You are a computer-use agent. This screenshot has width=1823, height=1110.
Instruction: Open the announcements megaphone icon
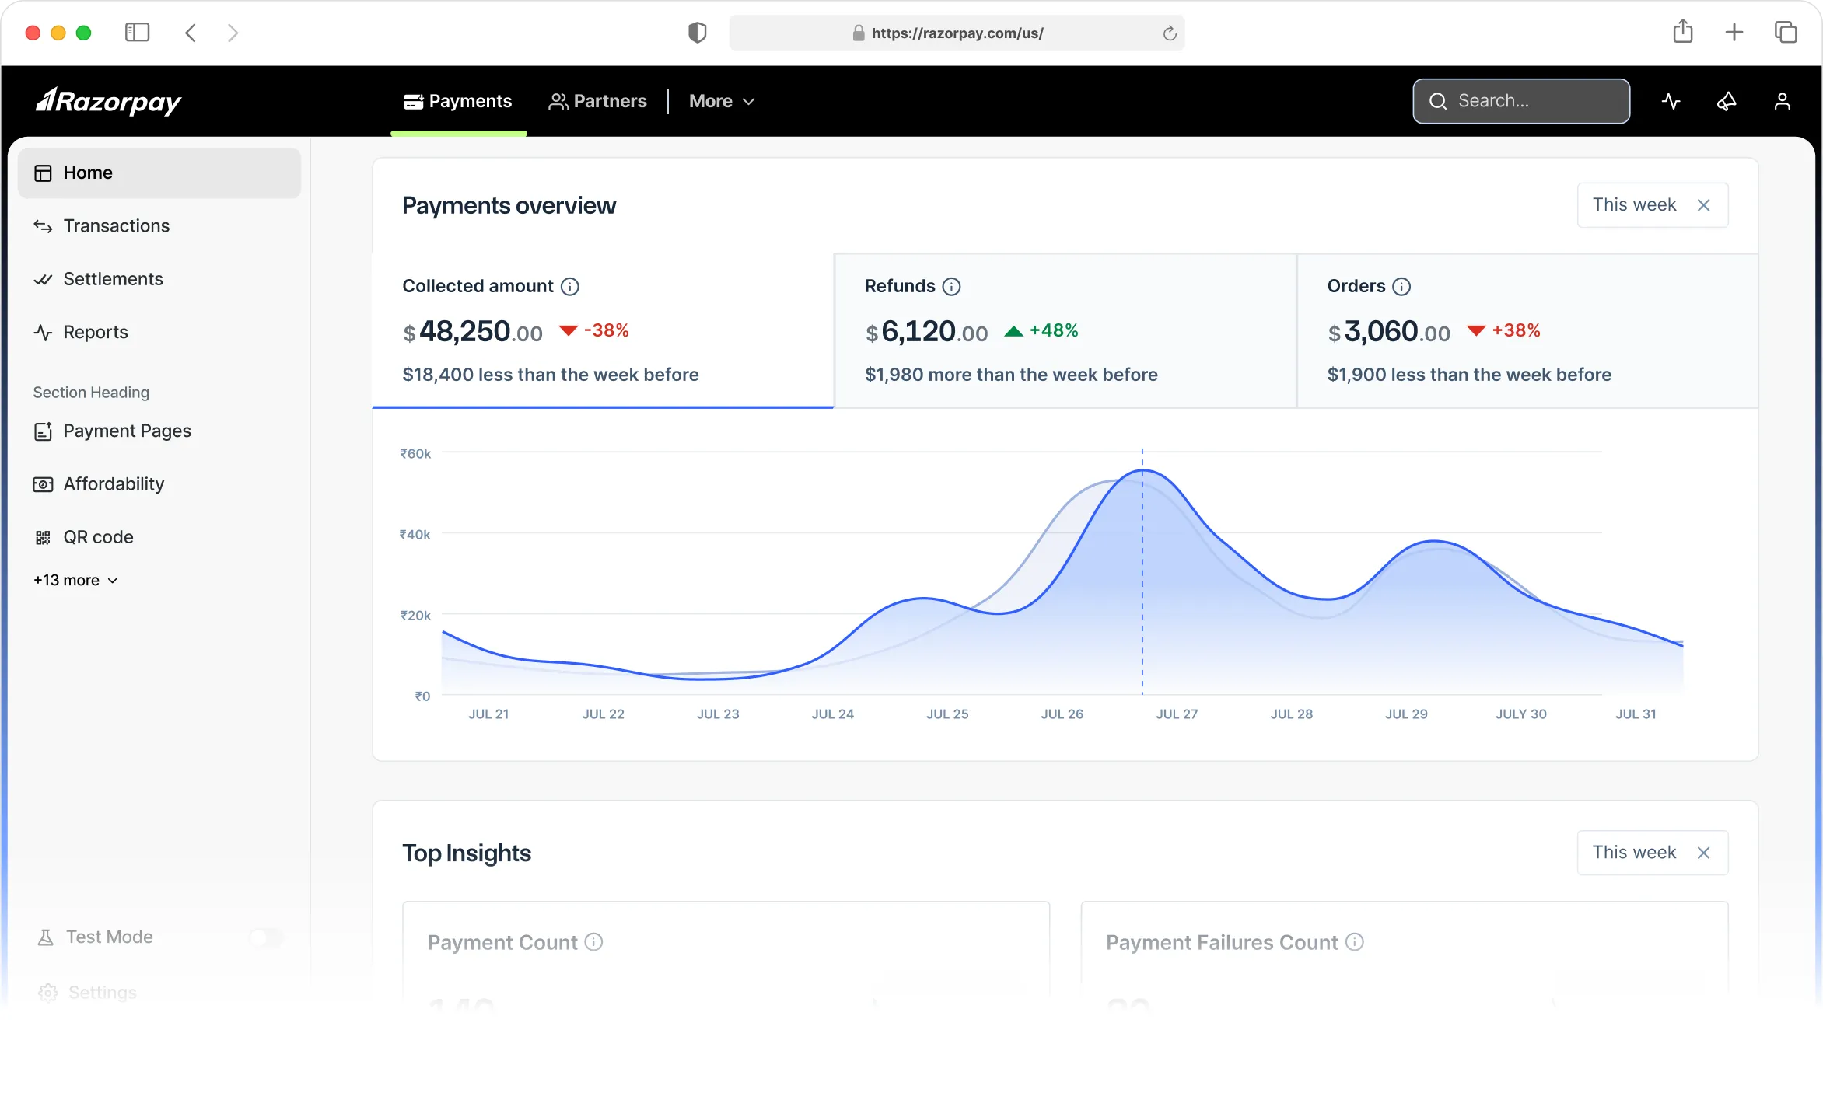pos(1727,101)
